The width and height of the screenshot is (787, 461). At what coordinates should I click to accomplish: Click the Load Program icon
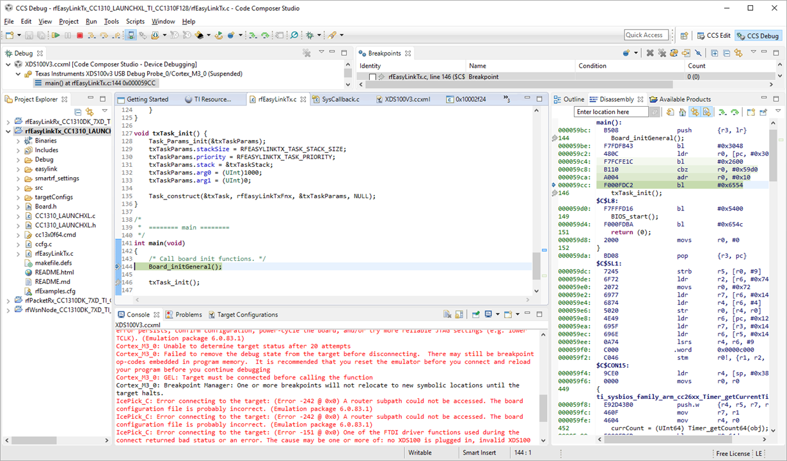click(155, 35)
